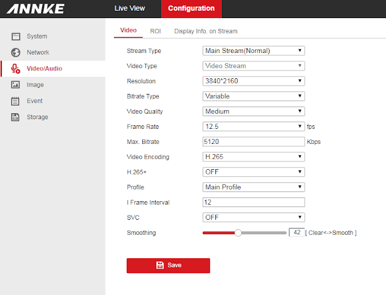Switch to the ROI tab

[156, 31]
